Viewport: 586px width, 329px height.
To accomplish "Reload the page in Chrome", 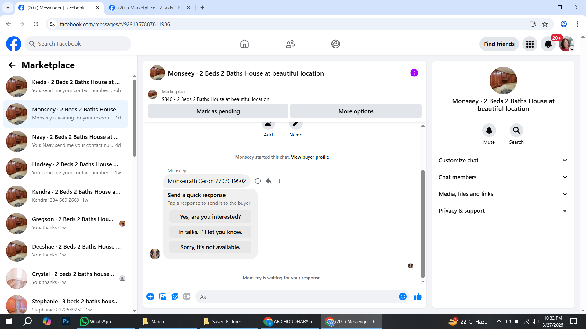I will [36, 24].
